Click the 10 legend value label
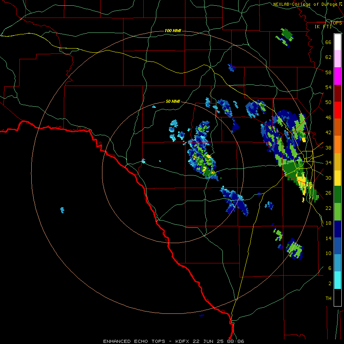This screenshot has width=344, height=344. (x=328, y=253)
